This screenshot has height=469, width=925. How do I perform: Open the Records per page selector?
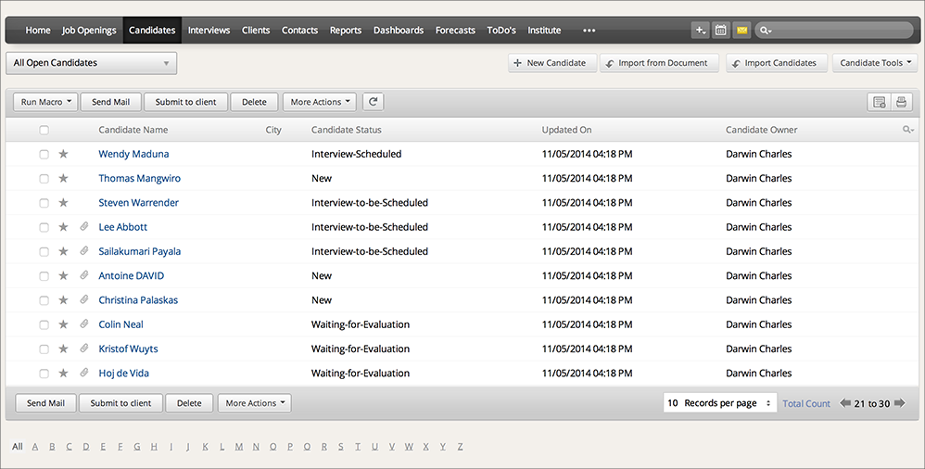[x=719, y=403]
